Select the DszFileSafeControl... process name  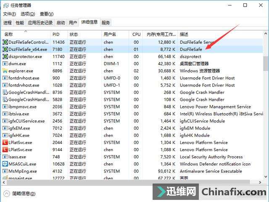[x=28, y=42]
